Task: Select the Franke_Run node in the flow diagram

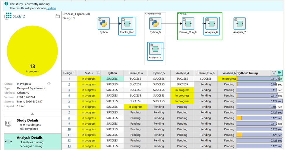Action: [127, 24]
